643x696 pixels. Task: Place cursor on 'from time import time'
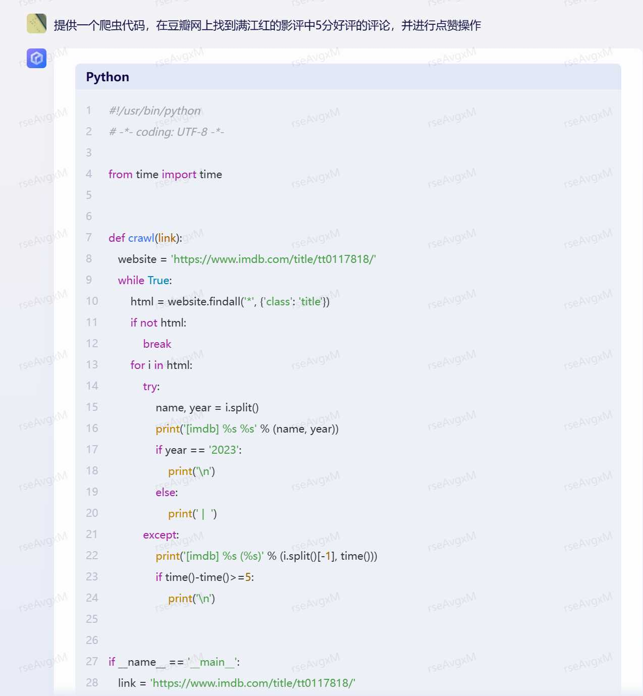click(x=165, y=174)
